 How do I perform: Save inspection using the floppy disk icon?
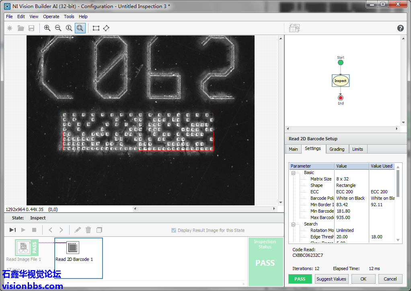click(31, 28)
